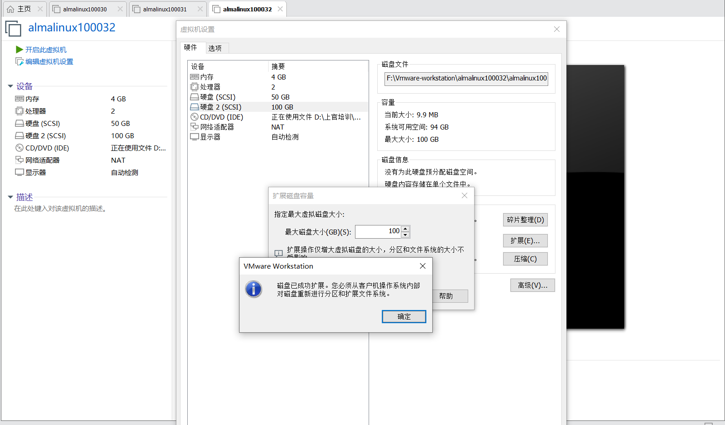The width and height of the screenshot is (725, 425).
Task: Click the 开启此虚拟机 link
Action: point(46,50)
